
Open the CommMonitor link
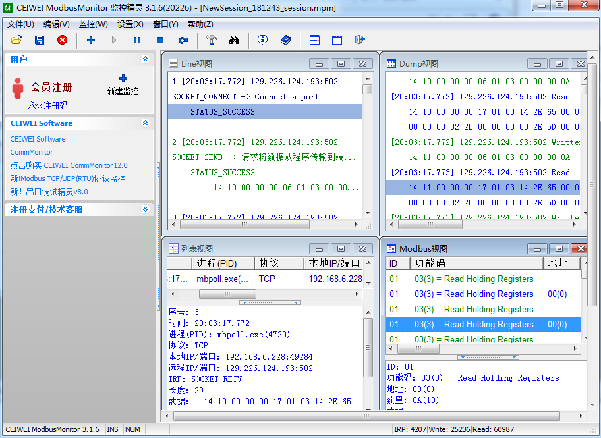[x=32, y=152]
